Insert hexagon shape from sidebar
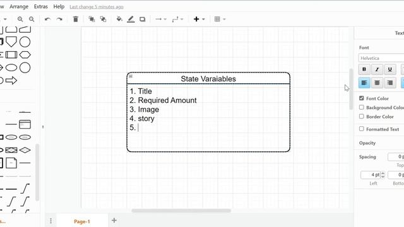Image resolution: width=404 pixels, height=227 pixels. [x=25, y=55]
